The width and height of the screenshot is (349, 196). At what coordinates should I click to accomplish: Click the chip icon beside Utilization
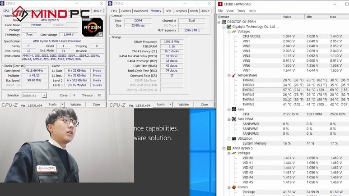click(234, 138)
